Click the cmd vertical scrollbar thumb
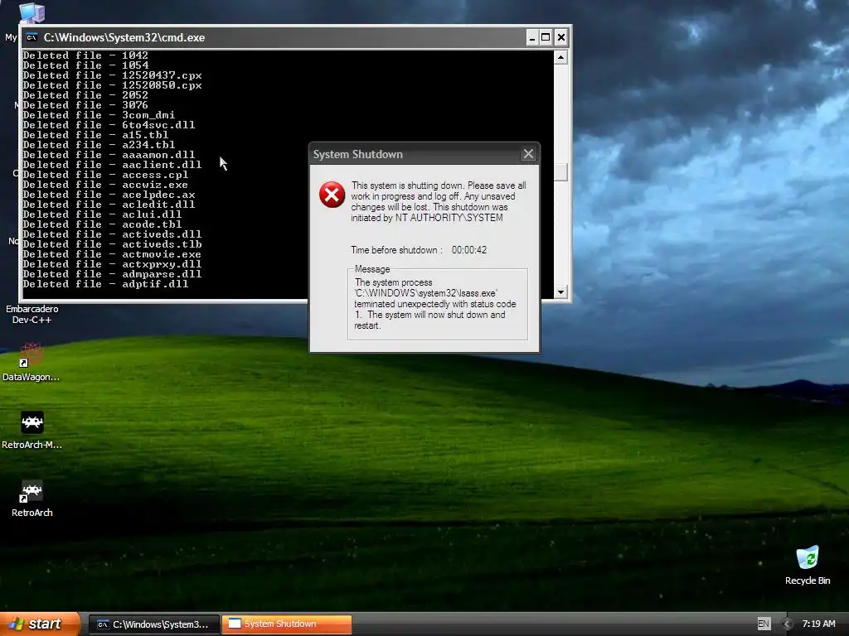The image size is (849, 636). point(561,172)
